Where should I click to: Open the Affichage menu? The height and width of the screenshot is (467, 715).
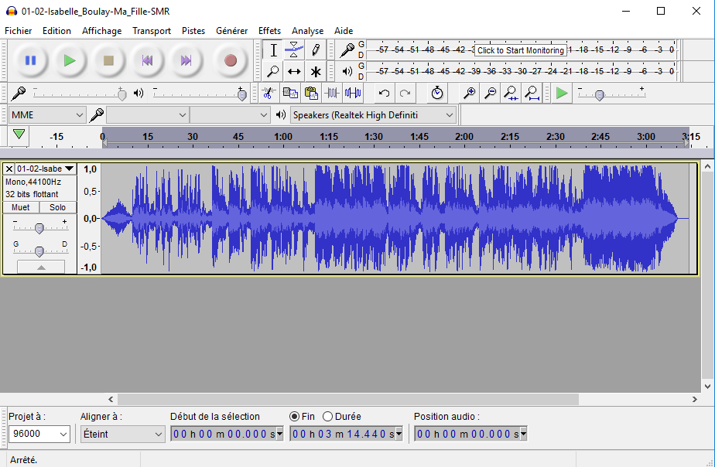pyautogui.click(x=101, y=30)
